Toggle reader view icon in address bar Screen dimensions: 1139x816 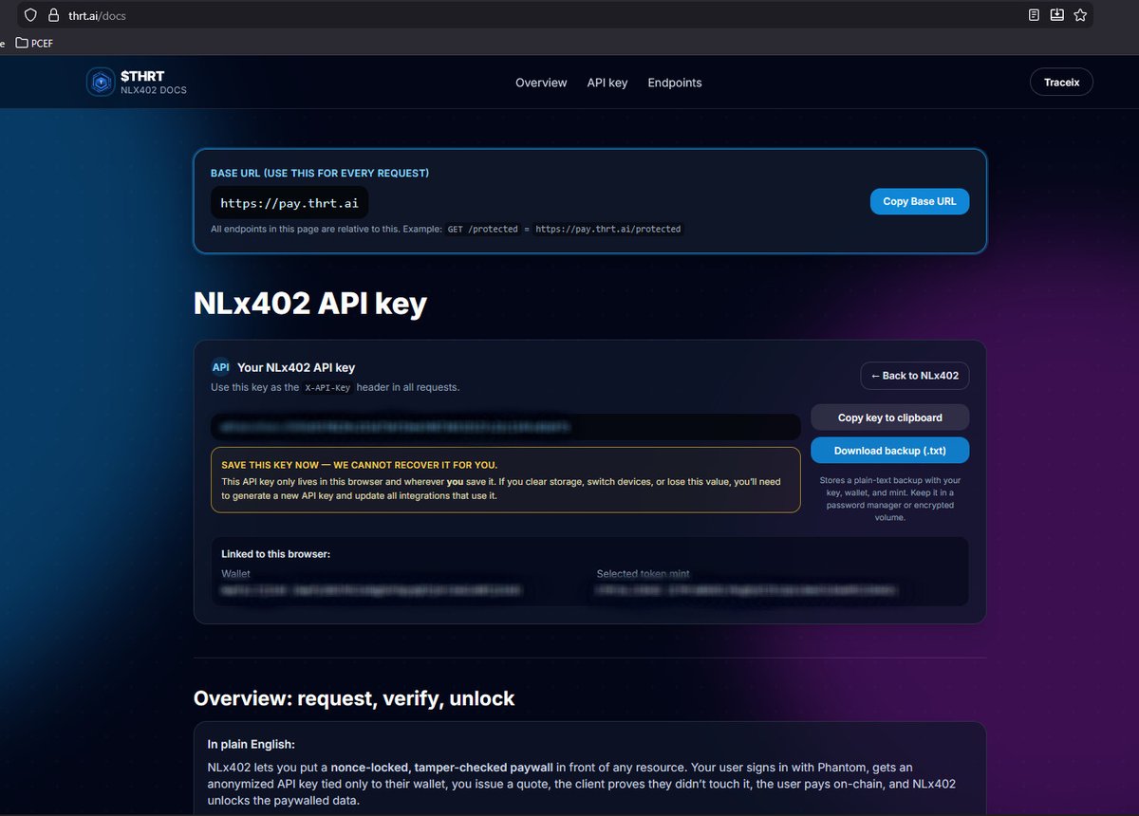point(1035,15)
